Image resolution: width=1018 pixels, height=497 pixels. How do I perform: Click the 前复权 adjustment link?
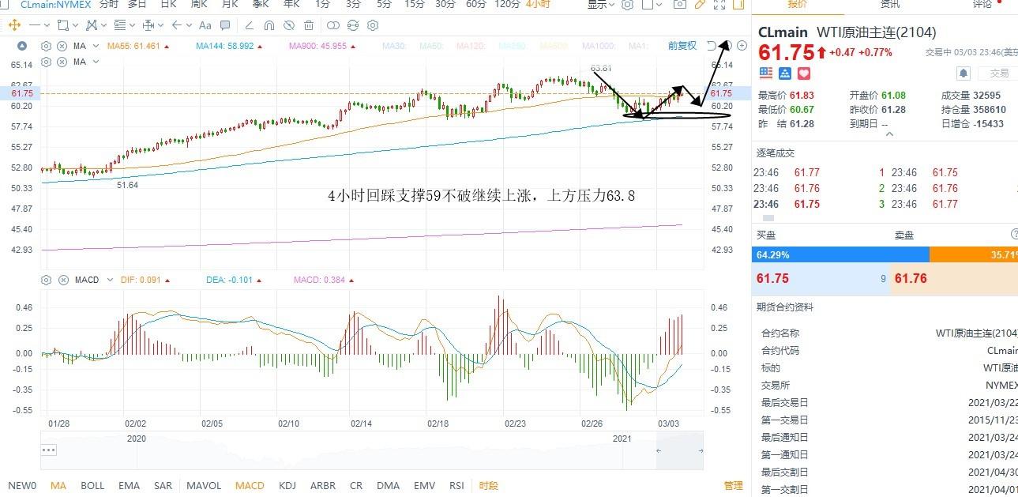[x=682, y=45]
